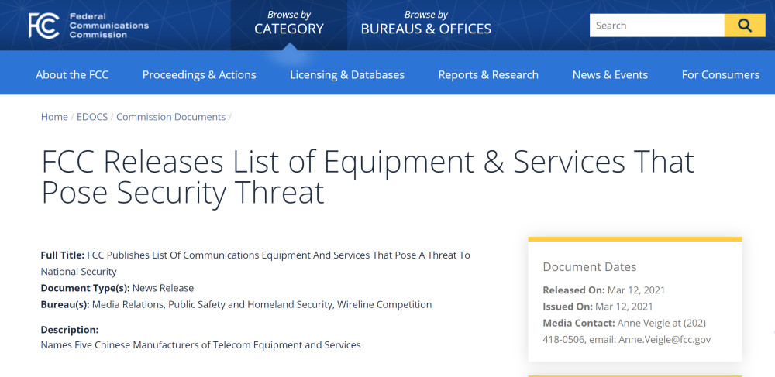This screenshot has height=377, width=775.
Task: Open the About the FCC menu
Action: click(72, 75)
